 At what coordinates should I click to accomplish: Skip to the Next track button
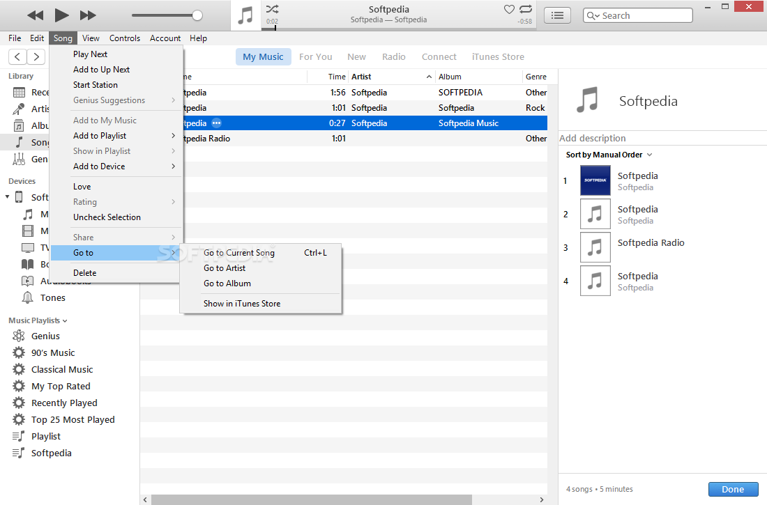(88, 15)
